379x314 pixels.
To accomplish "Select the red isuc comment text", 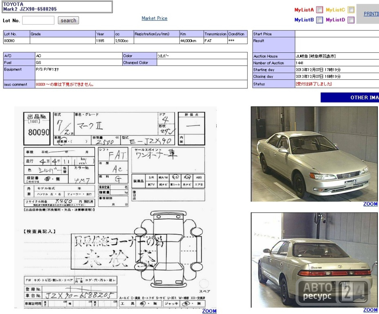I will point(65,84).
